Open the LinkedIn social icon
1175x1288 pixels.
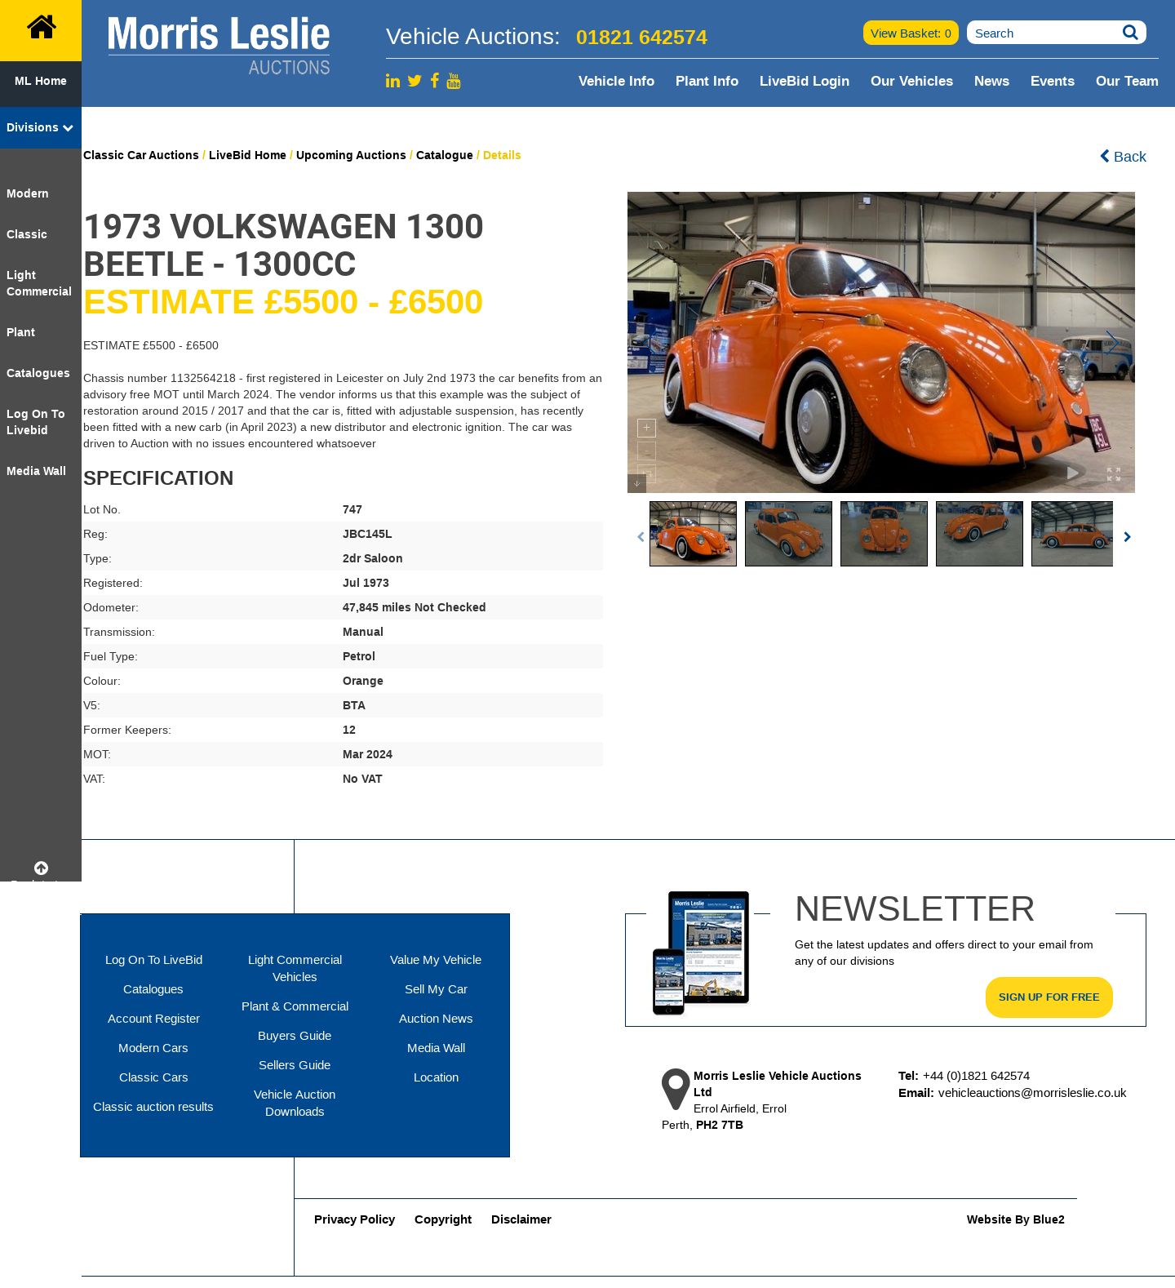[x=392, y=81]
